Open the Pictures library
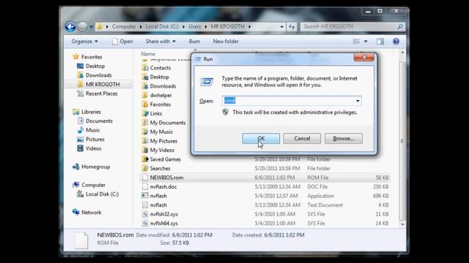Screen dimensions: 469x263 [x=95, y=140]
